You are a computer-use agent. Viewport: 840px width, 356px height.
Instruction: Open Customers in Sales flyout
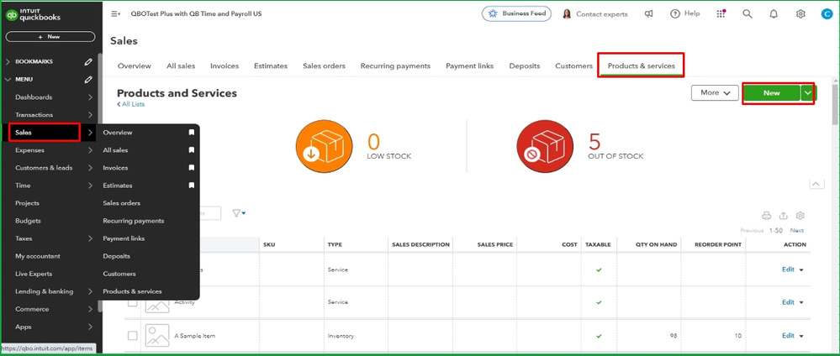(119, 274)
